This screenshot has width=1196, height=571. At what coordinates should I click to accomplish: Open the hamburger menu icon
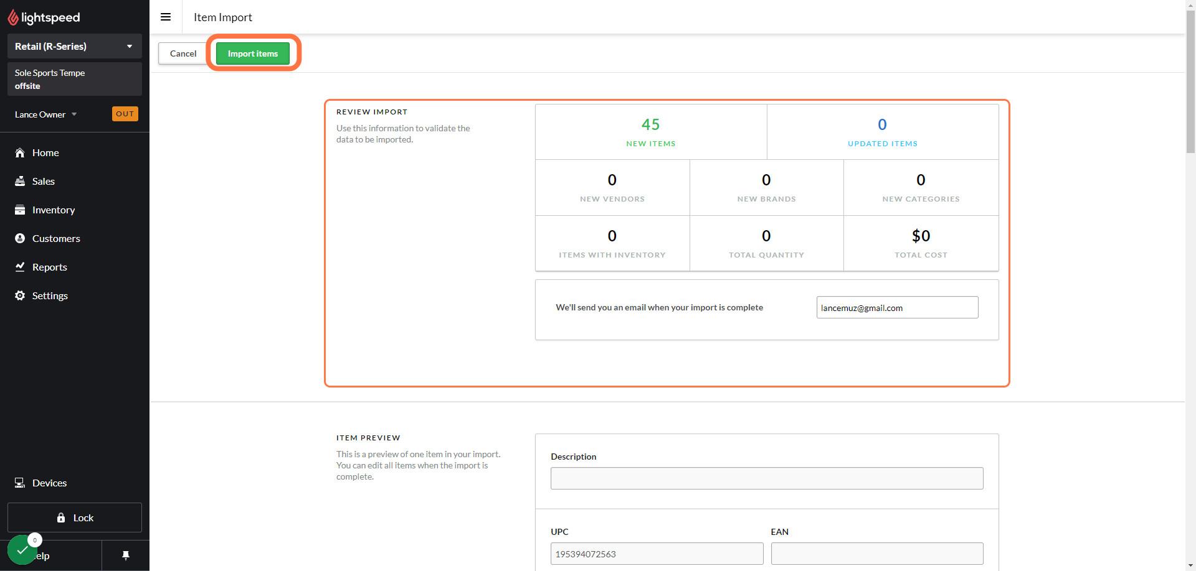166,17
